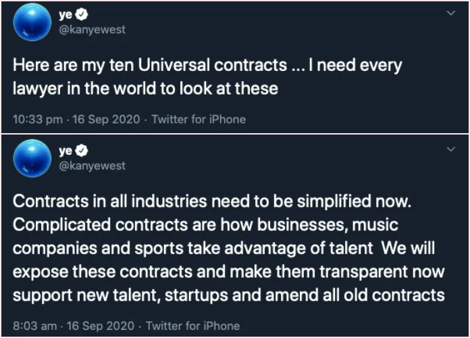Screen dimensions: 470x338
Task: Expand the chevron menu on the top tweet
Action: pyautogui.click(x=451, y=13)
